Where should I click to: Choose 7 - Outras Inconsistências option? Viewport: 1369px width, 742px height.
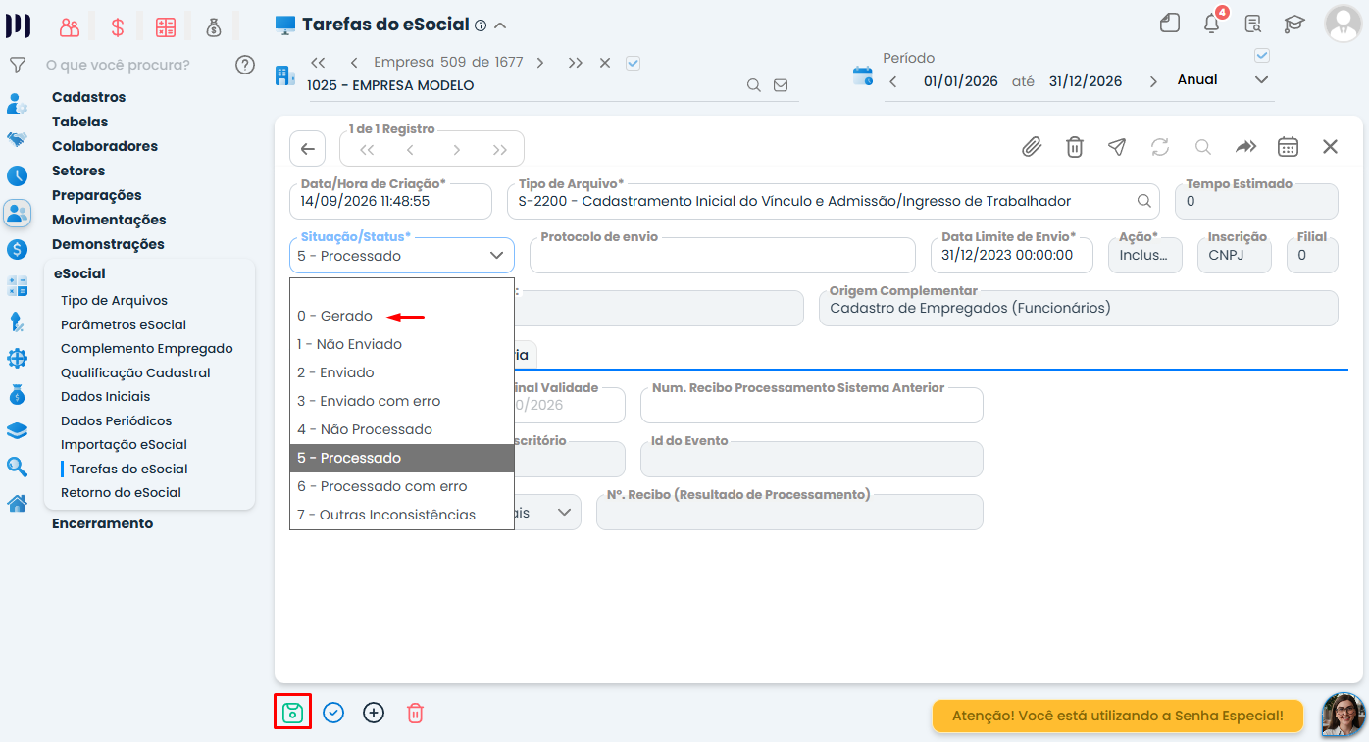(x=402, y=515)
